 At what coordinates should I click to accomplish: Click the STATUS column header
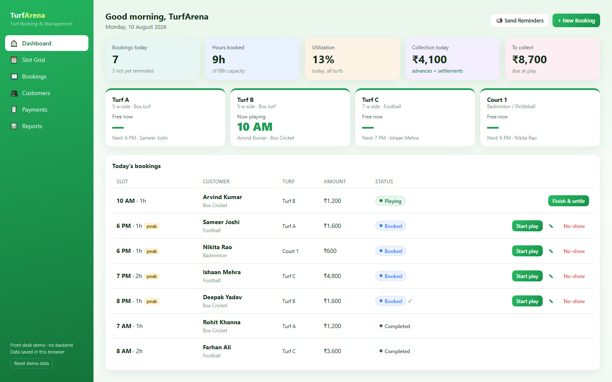pyautogui.click(x=384, y=181)
